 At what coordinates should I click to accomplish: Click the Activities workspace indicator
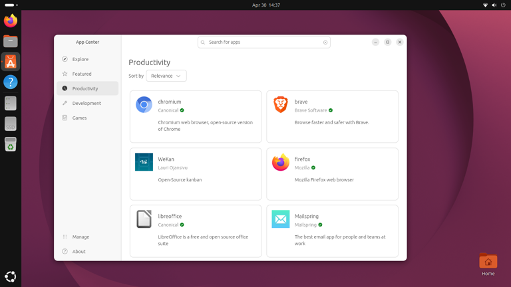(x=11, y=5)
